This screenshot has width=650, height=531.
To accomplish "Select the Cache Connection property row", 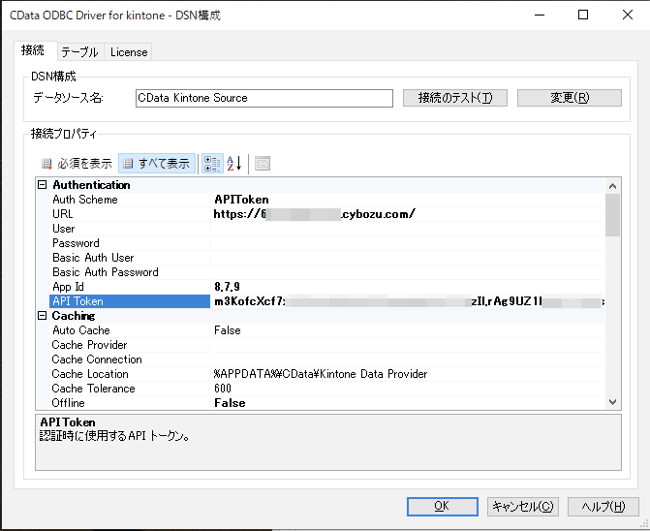I will pyautogui.click(x=326, y=359).
